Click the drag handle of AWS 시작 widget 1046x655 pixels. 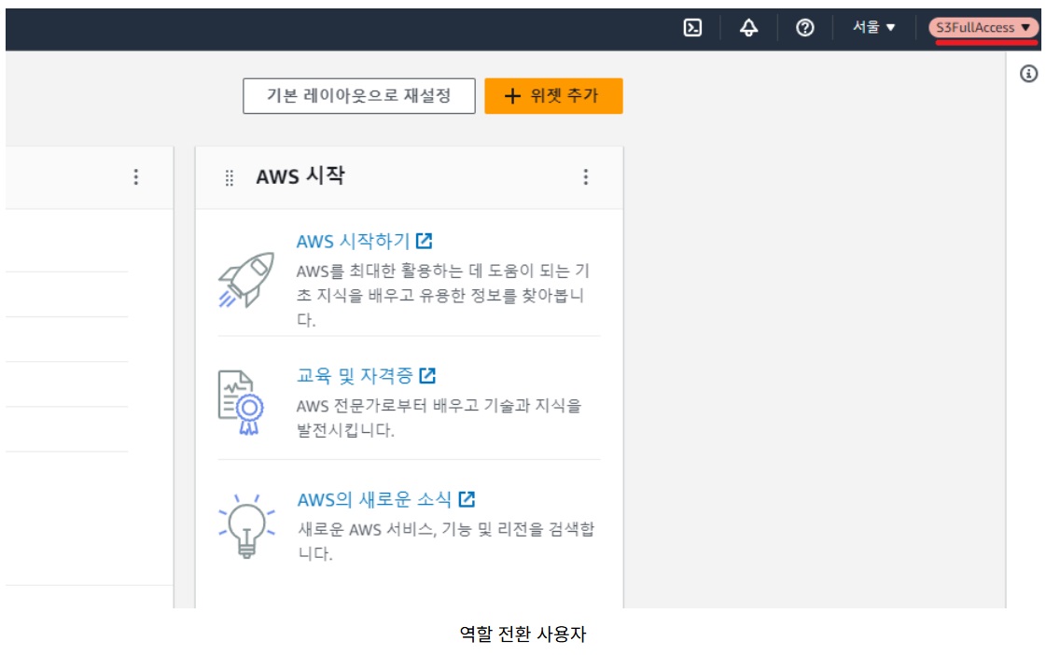tap(229, 177)
